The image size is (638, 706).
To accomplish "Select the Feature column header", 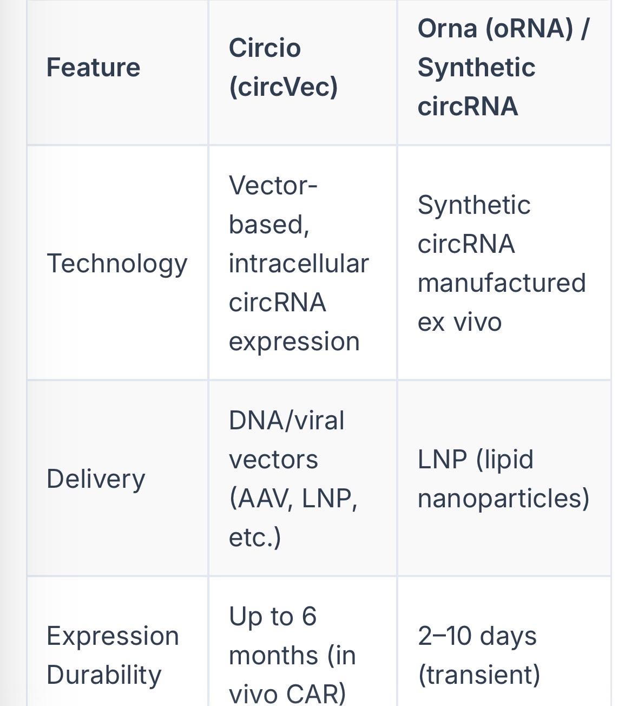I will point(93,68).
